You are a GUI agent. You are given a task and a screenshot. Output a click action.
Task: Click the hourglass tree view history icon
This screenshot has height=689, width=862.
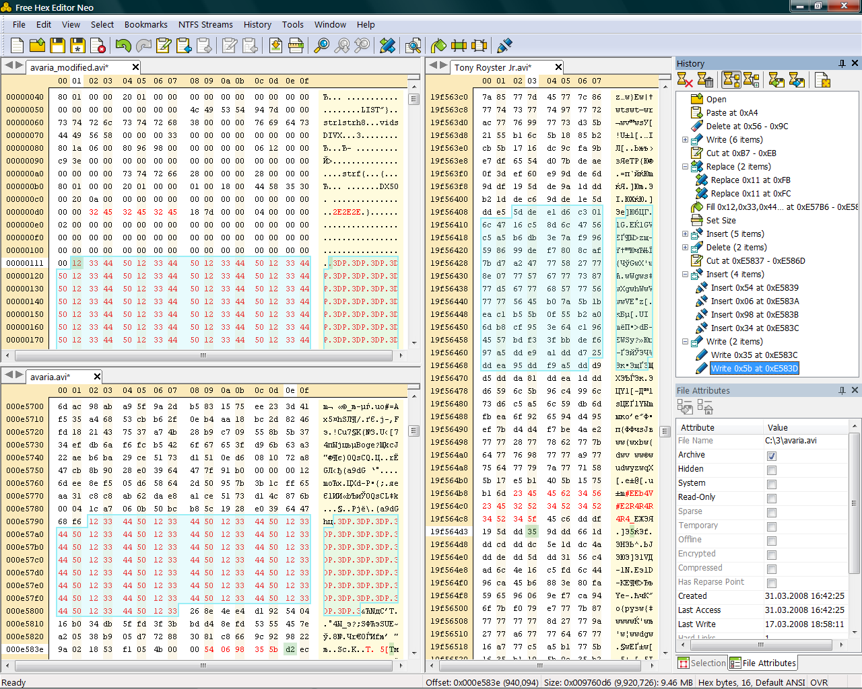click(x=731, y=80)
